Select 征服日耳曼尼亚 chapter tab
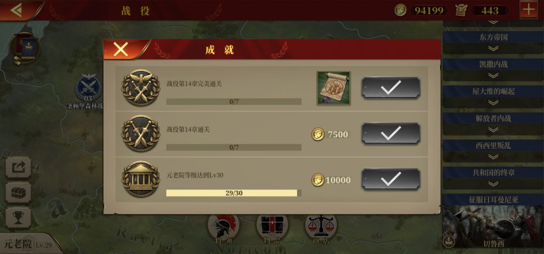This screenshot has width=544, height=254. (493, 200)
